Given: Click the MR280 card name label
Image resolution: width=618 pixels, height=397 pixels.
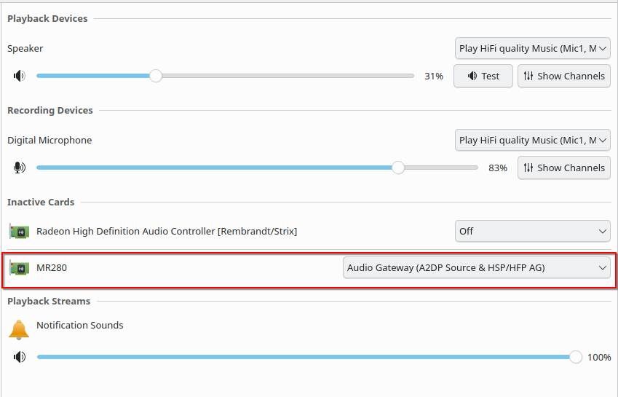Looking at the screenshot, I should coord(52,268).
